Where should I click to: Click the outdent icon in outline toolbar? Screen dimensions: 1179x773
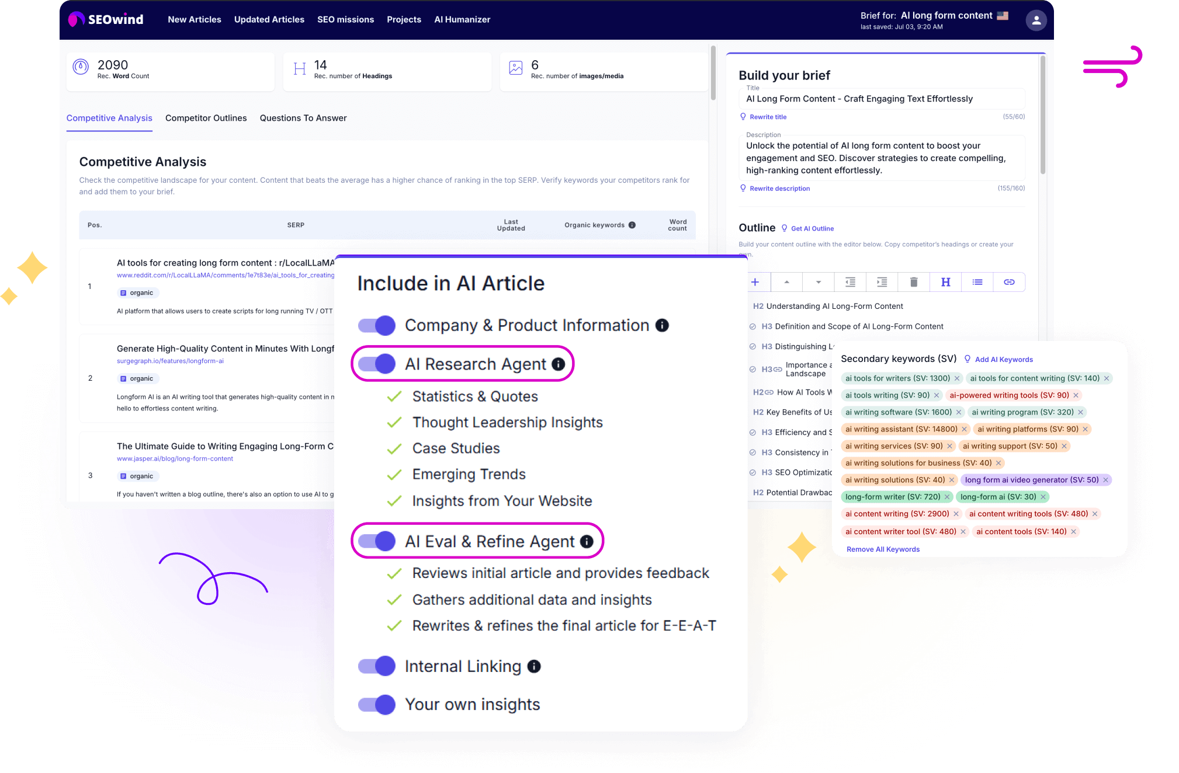(x=850, y=282)
